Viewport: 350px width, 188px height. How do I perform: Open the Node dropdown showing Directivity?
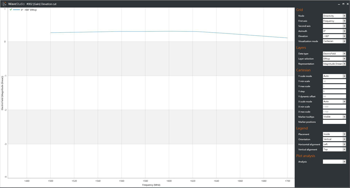pos(334,16)
